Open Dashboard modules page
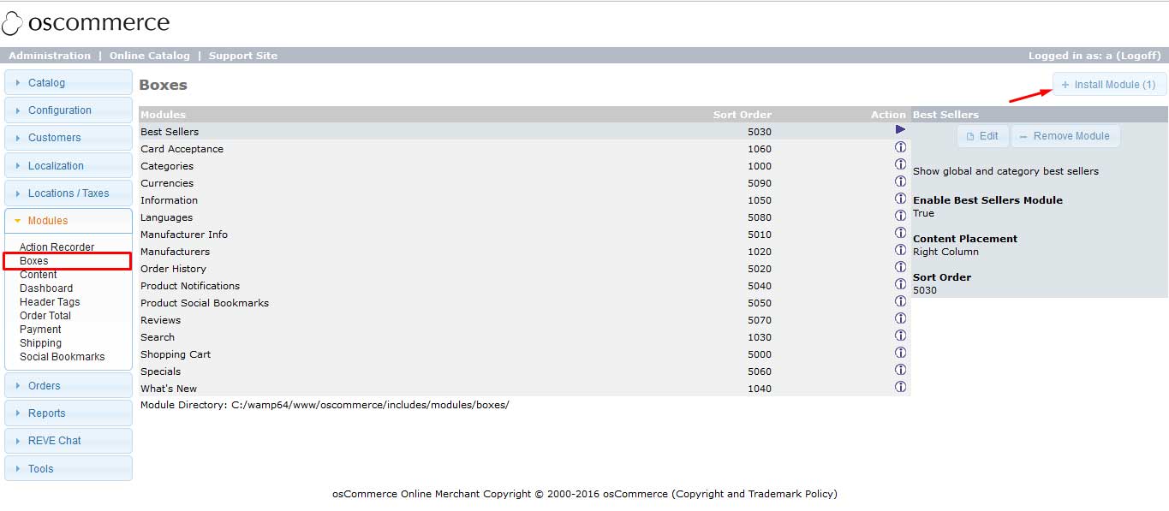 [x=46, y=288]
